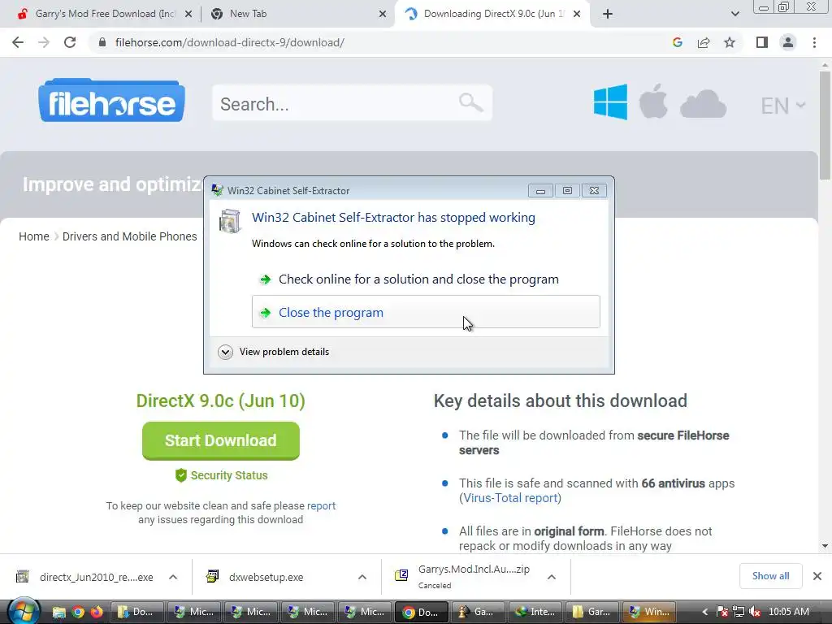Click Show all downloads
The image size is (832, 624).
tap(770, 576)
